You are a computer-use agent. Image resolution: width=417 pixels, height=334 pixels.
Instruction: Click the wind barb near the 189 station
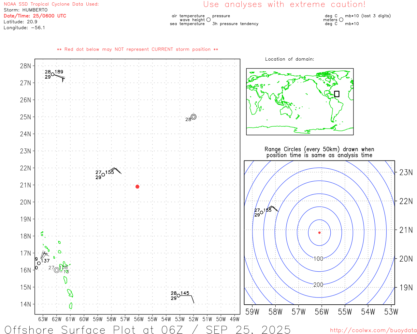(x=60, y=78)
